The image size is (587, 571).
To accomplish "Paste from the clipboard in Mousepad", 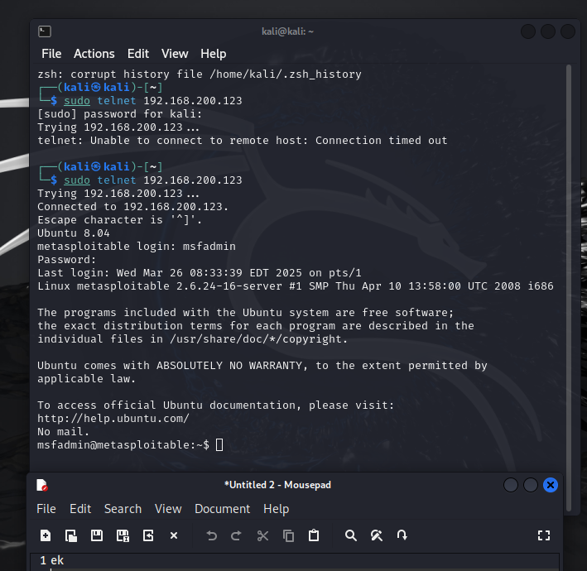I will pyautogui.click(x=314, y=535).
